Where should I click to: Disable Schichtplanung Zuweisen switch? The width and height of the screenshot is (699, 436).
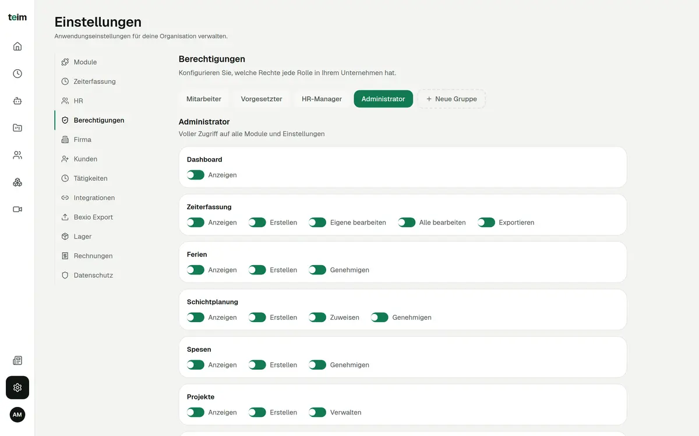pos(317,317)
